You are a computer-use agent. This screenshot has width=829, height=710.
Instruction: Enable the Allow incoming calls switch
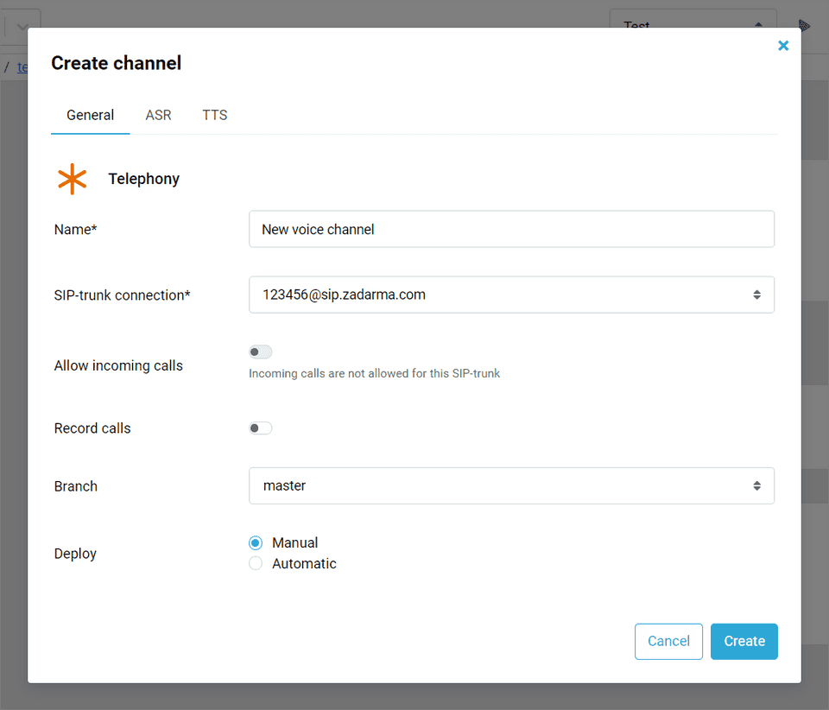260,352
